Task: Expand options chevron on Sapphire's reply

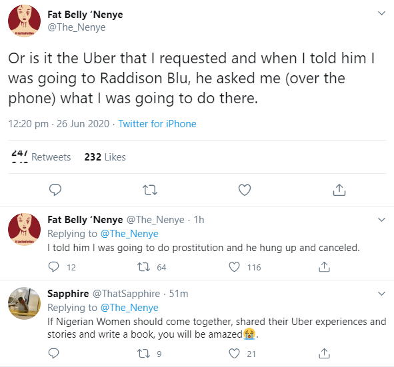Action: pos(382,294)
